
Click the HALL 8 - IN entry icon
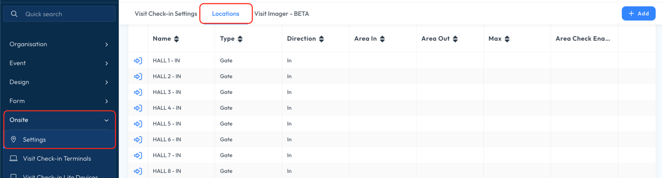[138, 172]
